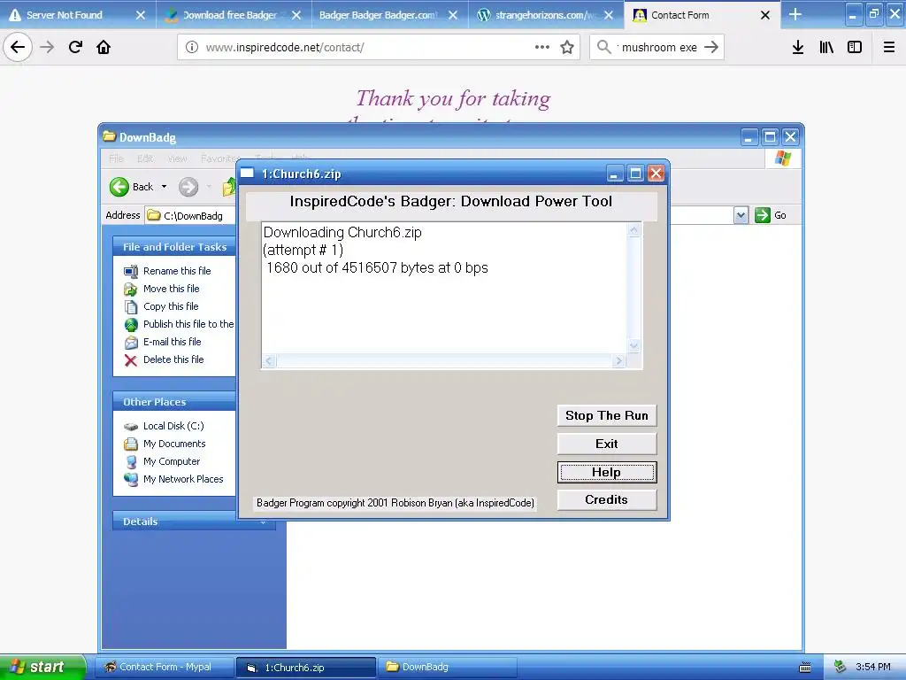Click Move this file task

171,289
